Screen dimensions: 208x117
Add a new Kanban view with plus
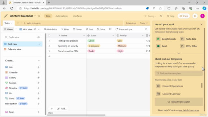click(38, 83)
